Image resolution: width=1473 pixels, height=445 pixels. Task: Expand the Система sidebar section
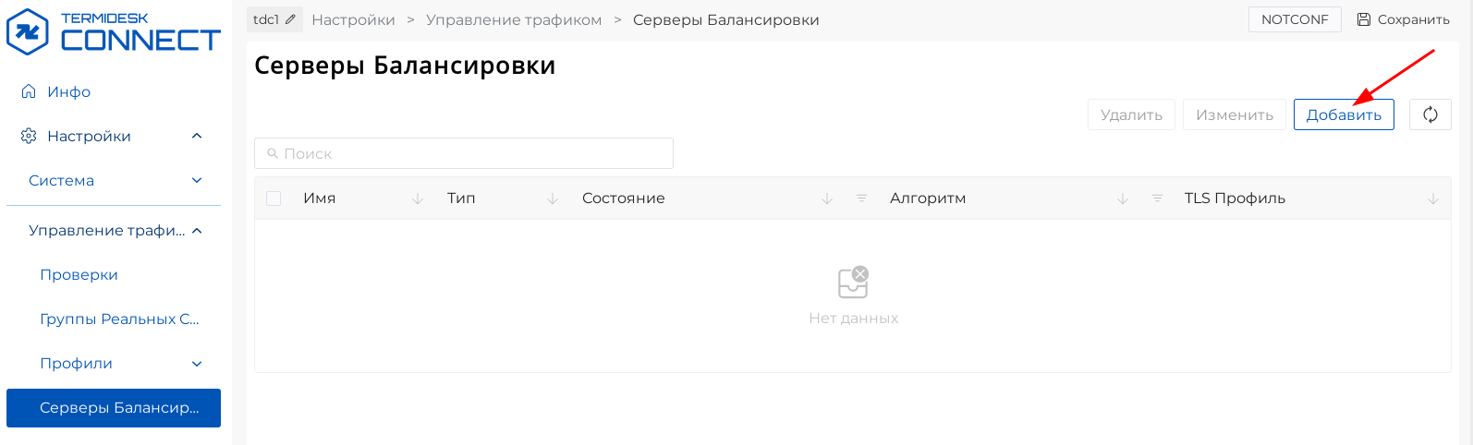pos(196,181)
